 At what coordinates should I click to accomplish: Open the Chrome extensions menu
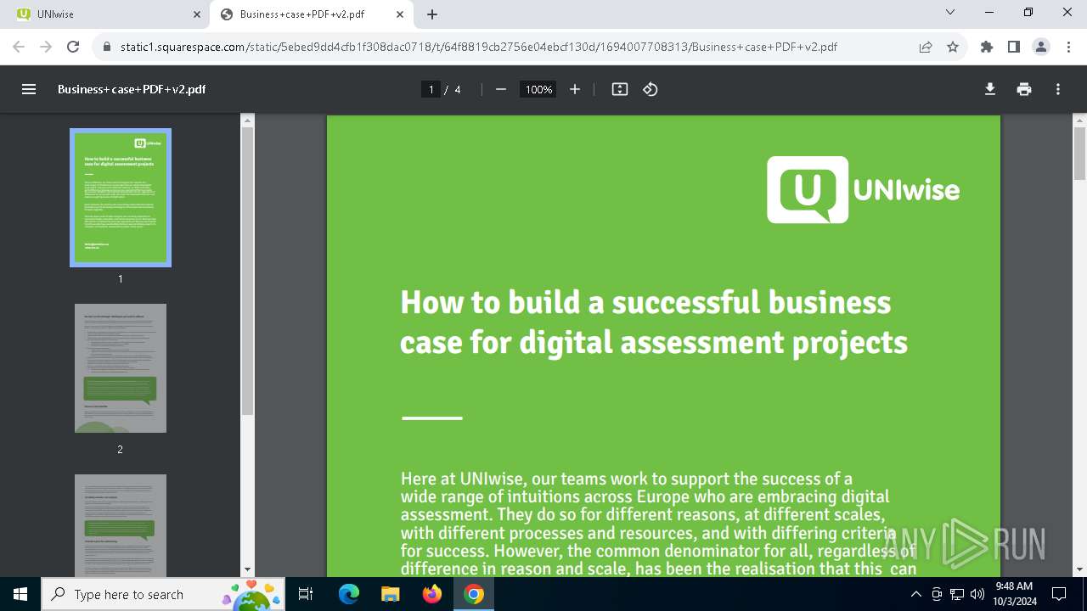987,47
